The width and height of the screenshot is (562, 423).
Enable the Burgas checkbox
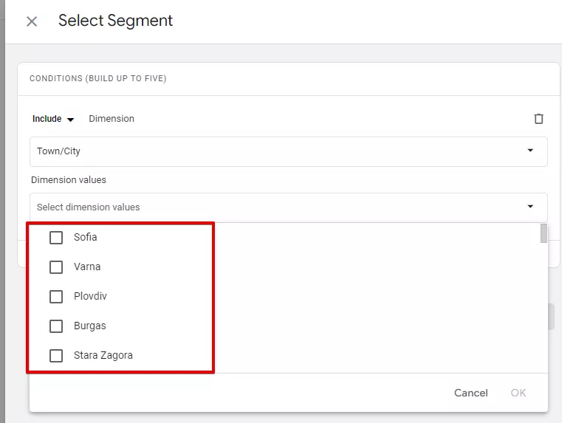coord(56,326)
